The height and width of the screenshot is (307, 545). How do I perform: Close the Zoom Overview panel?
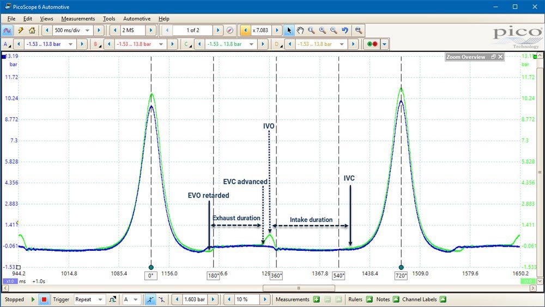[500, 57]
